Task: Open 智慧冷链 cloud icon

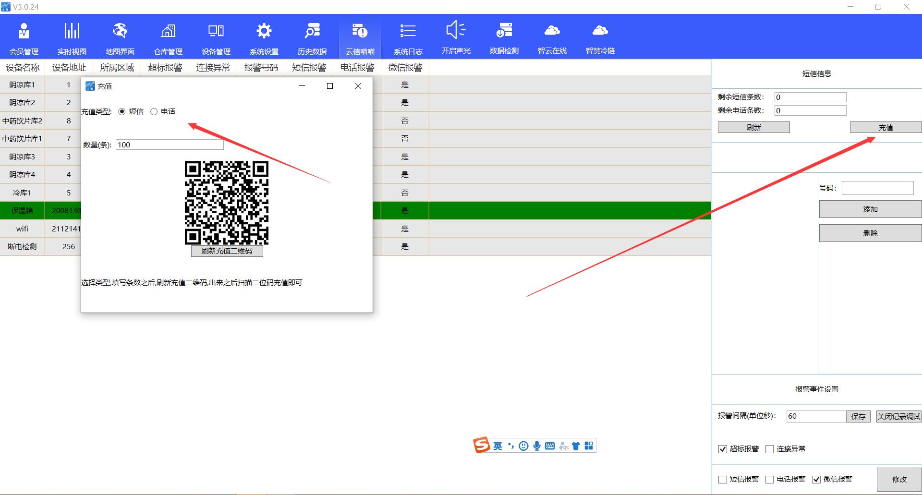Action: point(600,38)
